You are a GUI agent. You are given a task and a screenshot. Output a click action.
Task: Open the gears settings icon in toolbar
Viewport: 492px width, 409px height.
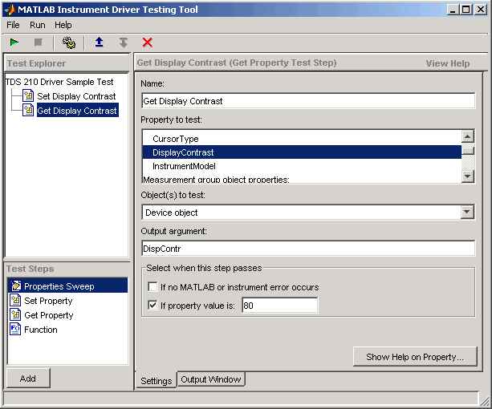[69, 43]
